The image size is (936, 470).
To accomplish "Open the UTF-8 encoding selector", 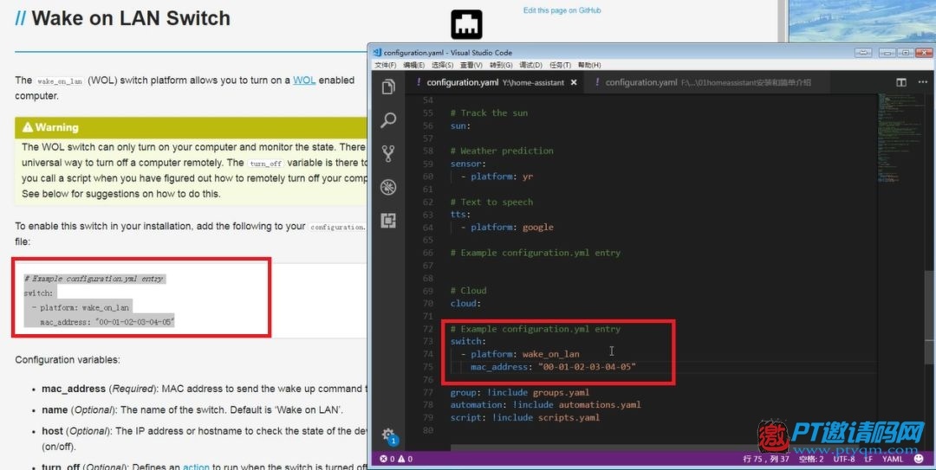I will [x=844, y=459].
